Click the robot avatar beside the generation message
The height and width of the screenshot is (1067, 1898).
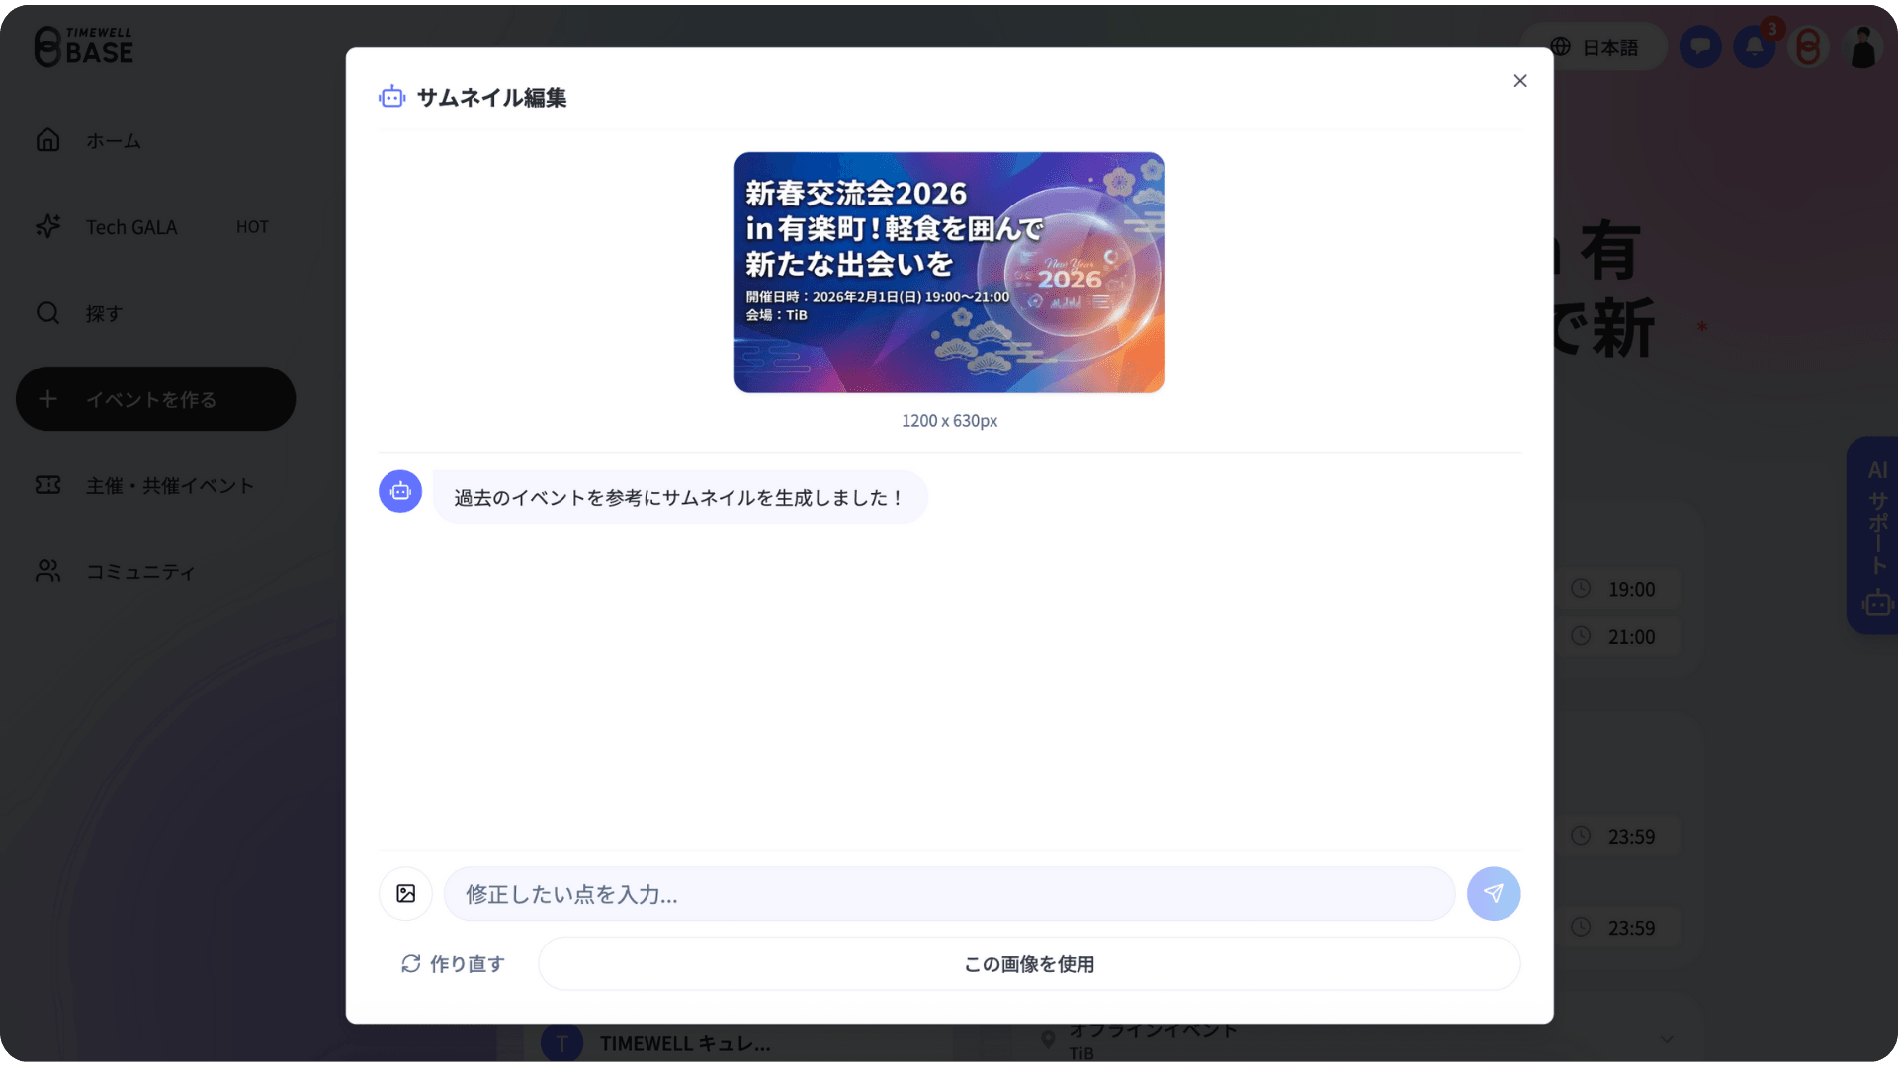399,491
